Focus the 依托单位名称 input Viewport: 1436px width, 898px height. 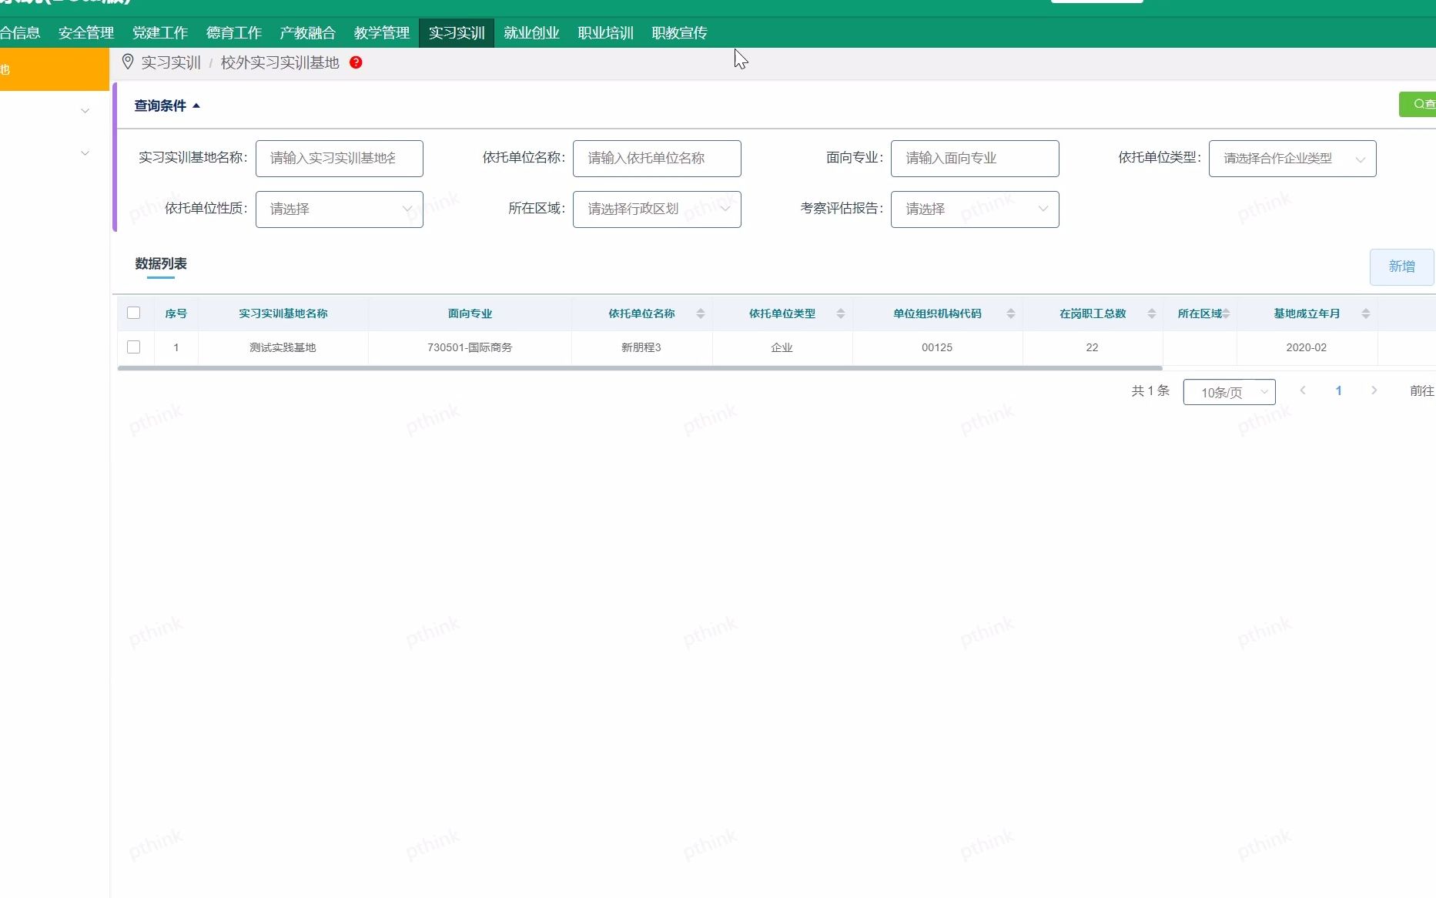click(657, 159)
